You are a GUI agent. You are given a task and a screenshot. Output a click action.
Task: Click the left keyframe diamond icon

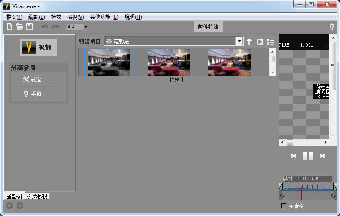coord(282,196)
